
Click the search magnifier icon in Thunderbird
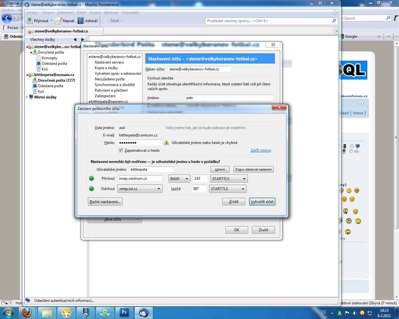[334, 21]
